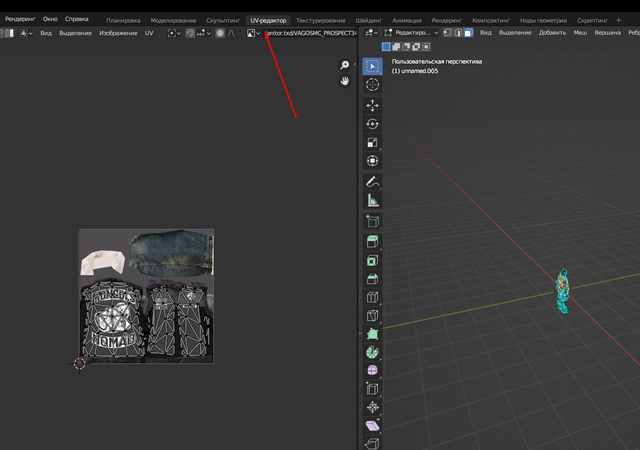
Task: Open the image browse dropdown
Action: click(x=254, y=33)
